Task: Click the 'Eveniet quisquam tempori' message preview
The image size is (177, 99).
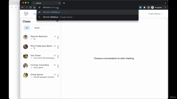Action: [44, 77]
